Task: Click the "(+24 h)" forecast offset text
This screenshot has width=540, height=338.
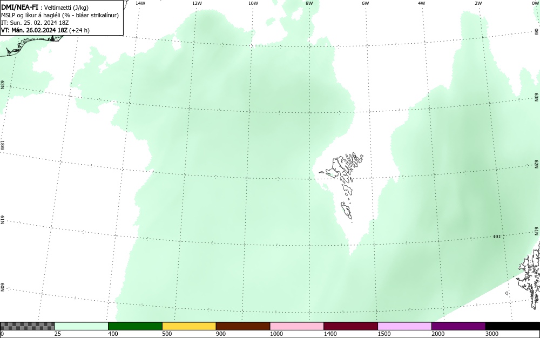Action: 79,30
